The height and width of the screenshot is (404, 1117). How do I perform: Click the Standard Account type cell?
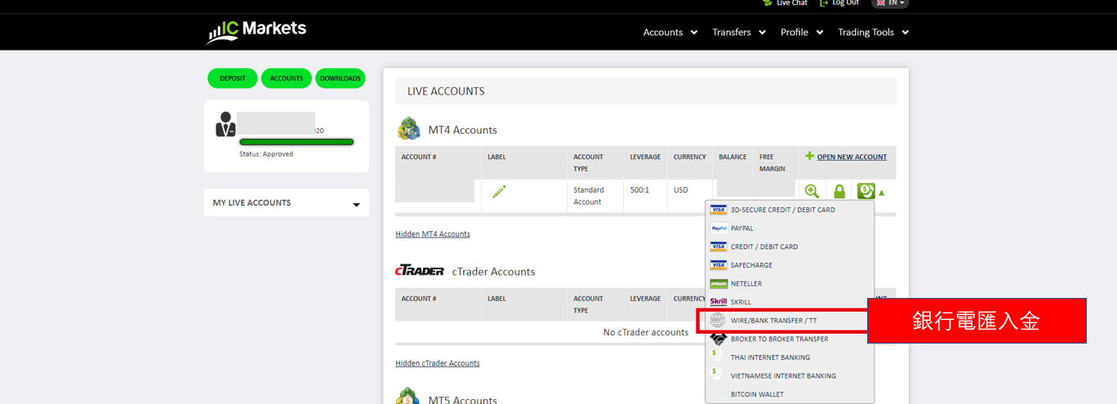pyautogui.click(x=594, y=196)
